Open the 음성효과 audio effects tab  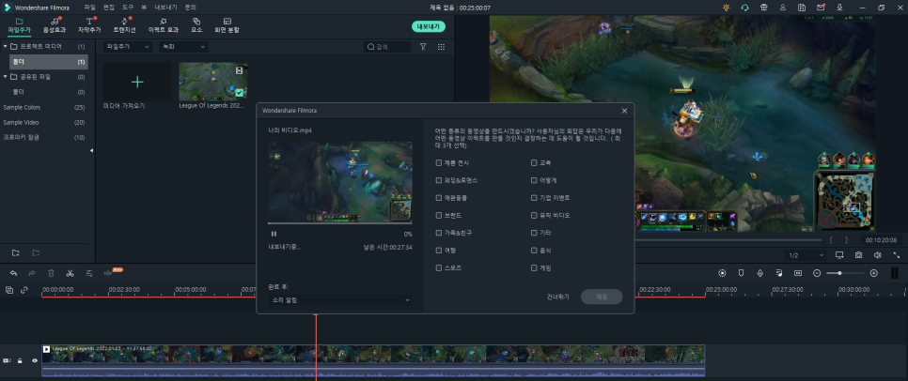55,24
